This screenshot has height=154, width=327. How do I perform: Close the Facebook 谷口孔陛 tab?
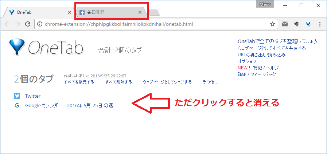pyautogui.click(x=140, y=12)
